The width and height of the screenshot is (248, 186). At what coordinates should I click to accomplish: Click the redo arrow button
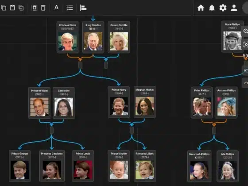pyautogui.click(x=245, y=83)
